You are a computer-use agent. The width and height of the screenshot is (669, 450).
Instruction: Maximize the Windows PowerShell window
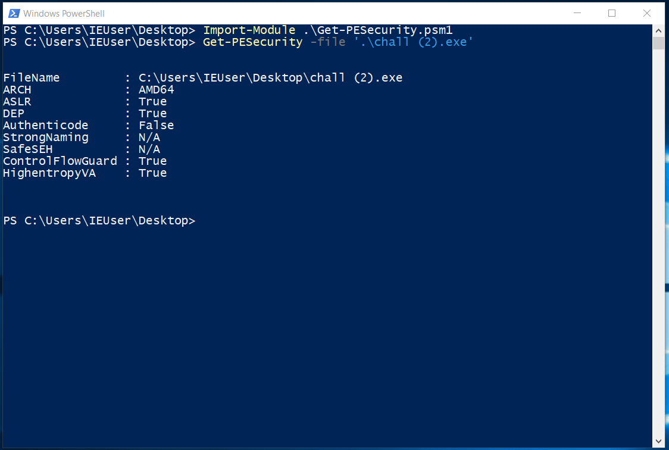point(611,13)
